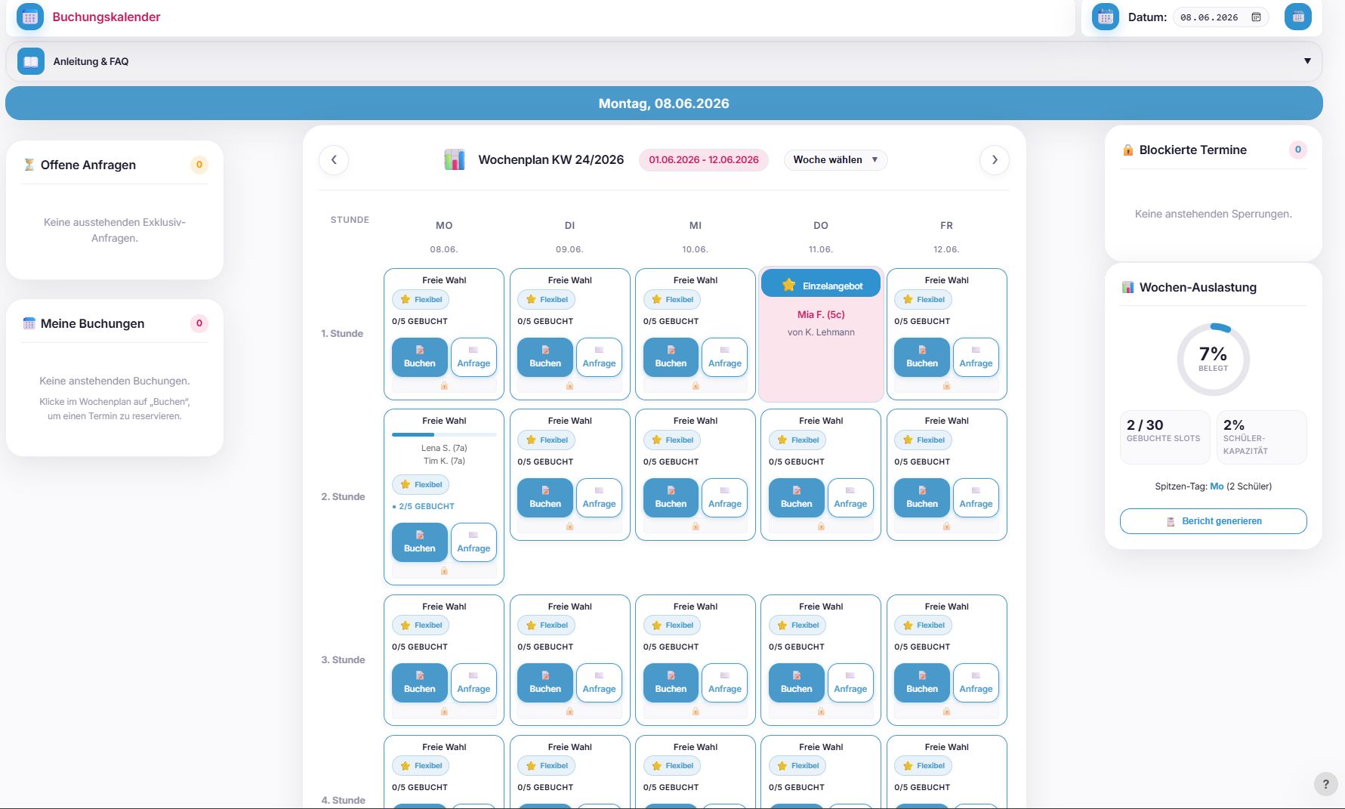Click Flexibel badge in Friday 1. Stunde
Image resolution: width=1345 pixels, height=809 pixels.
923,300
